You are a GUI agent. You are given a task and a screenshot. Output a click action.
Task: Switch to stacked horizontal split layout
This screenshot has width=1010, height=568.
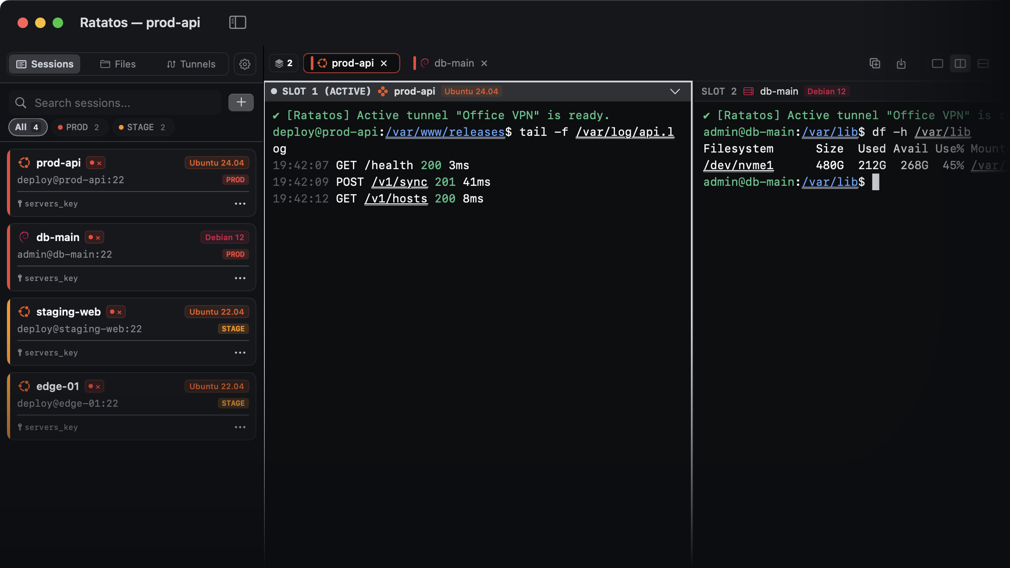983,64
